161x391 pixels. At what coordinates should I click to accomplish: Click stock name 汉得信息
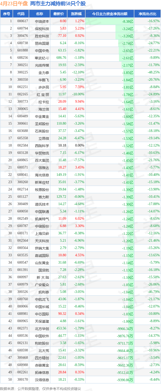click(x=42, y=380)
